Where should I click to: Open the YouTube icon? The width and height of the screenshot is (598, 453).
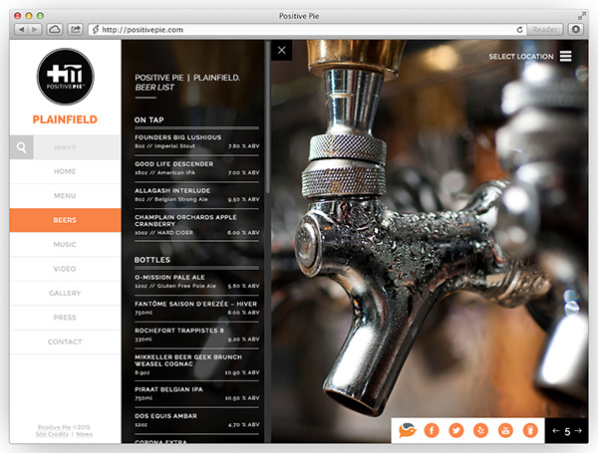[x=505, y=430]
